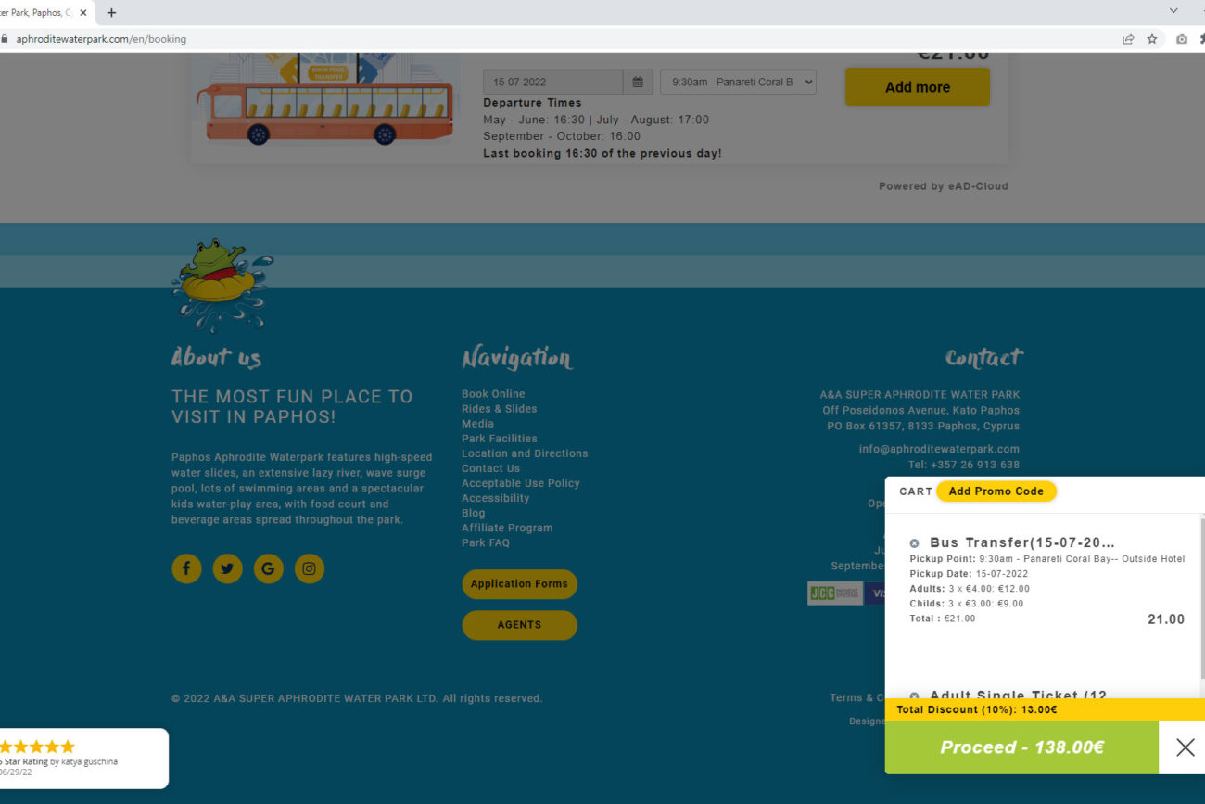Expand the browser tab search chevron

pyautogui.click(x=1173, y=11)
